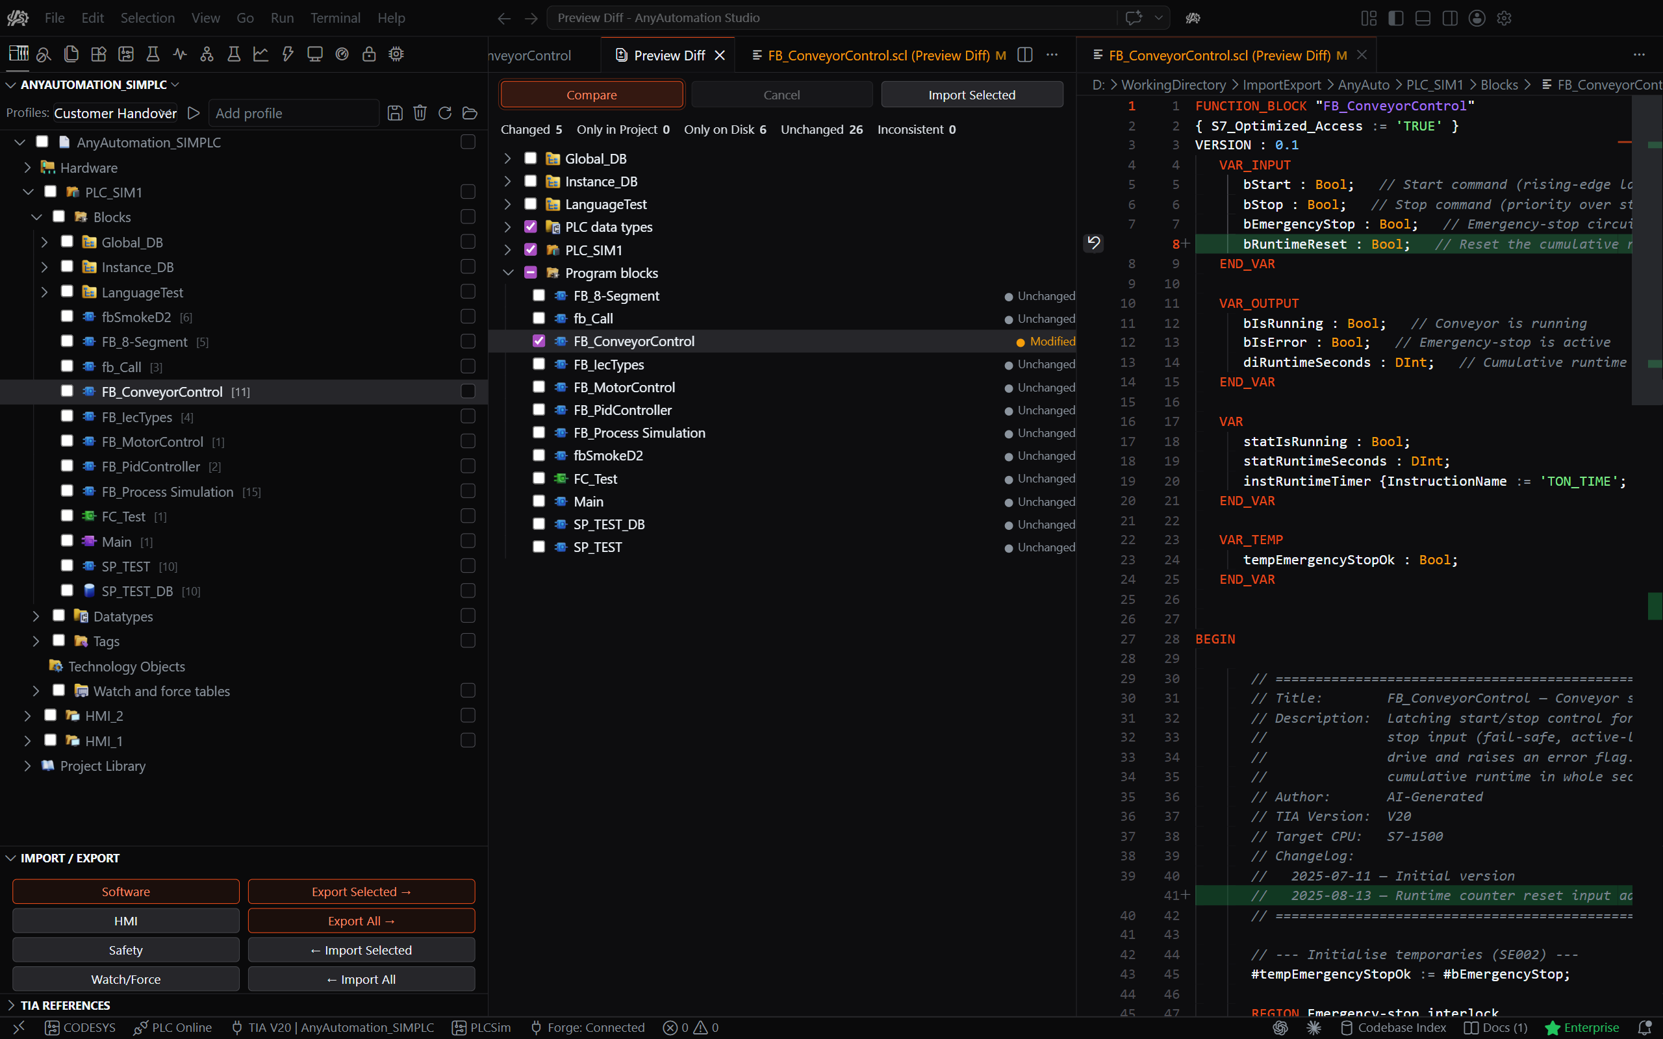
Task: Expand the TIA REFERENCES section
Action: (x=11, y=1005)
